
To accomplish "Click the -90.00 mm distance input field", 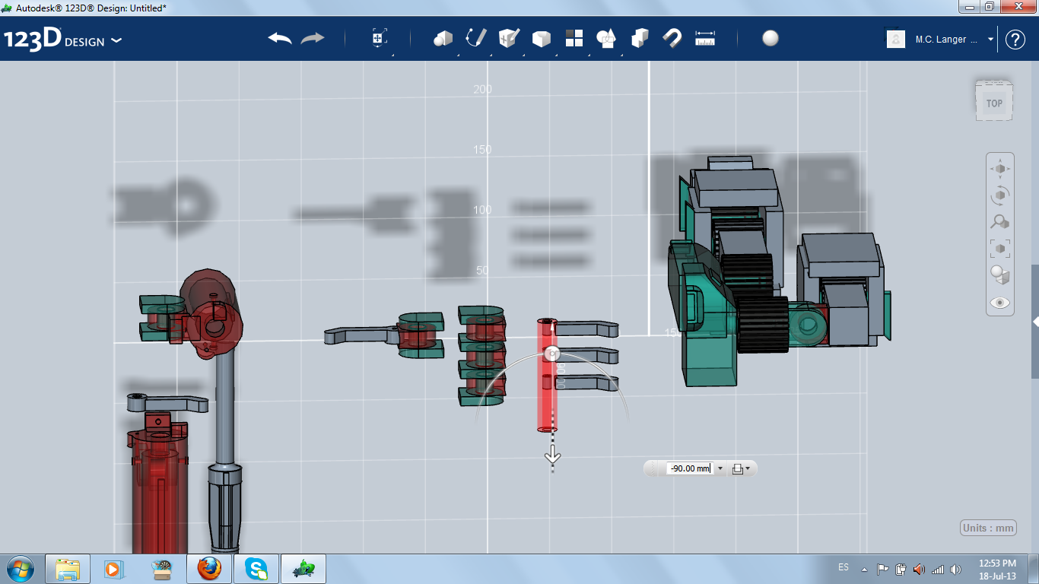I will (690, 468).
